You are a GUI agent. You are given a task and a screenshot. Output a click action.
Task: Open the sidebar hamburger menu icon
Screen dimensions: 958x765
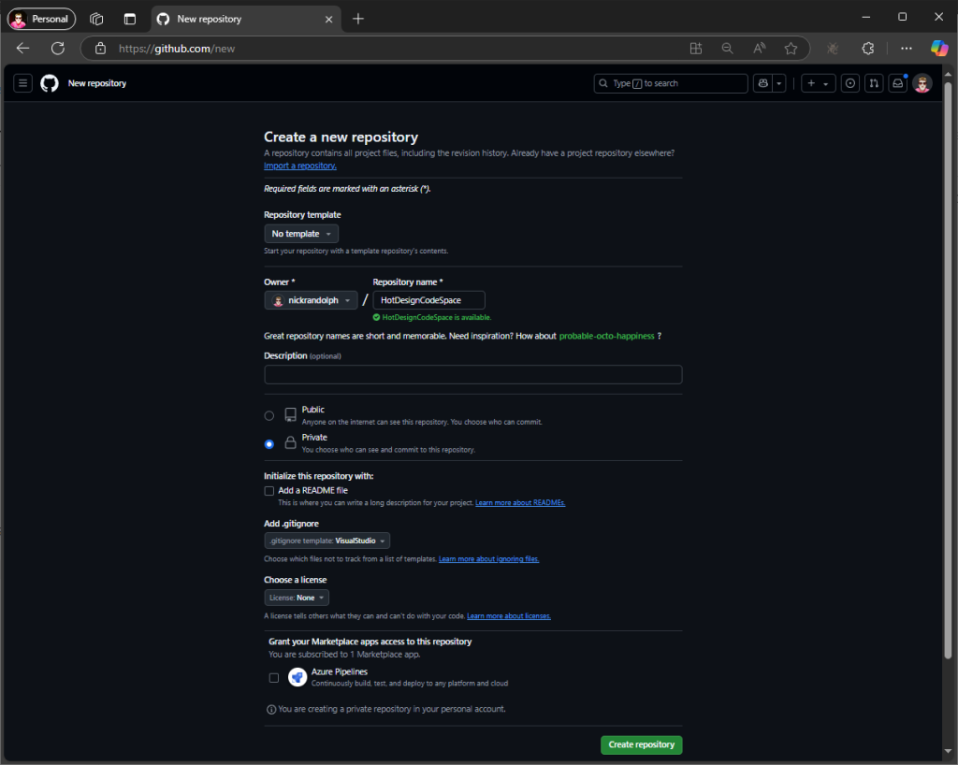pyautogui.click(x=22, y=82)
